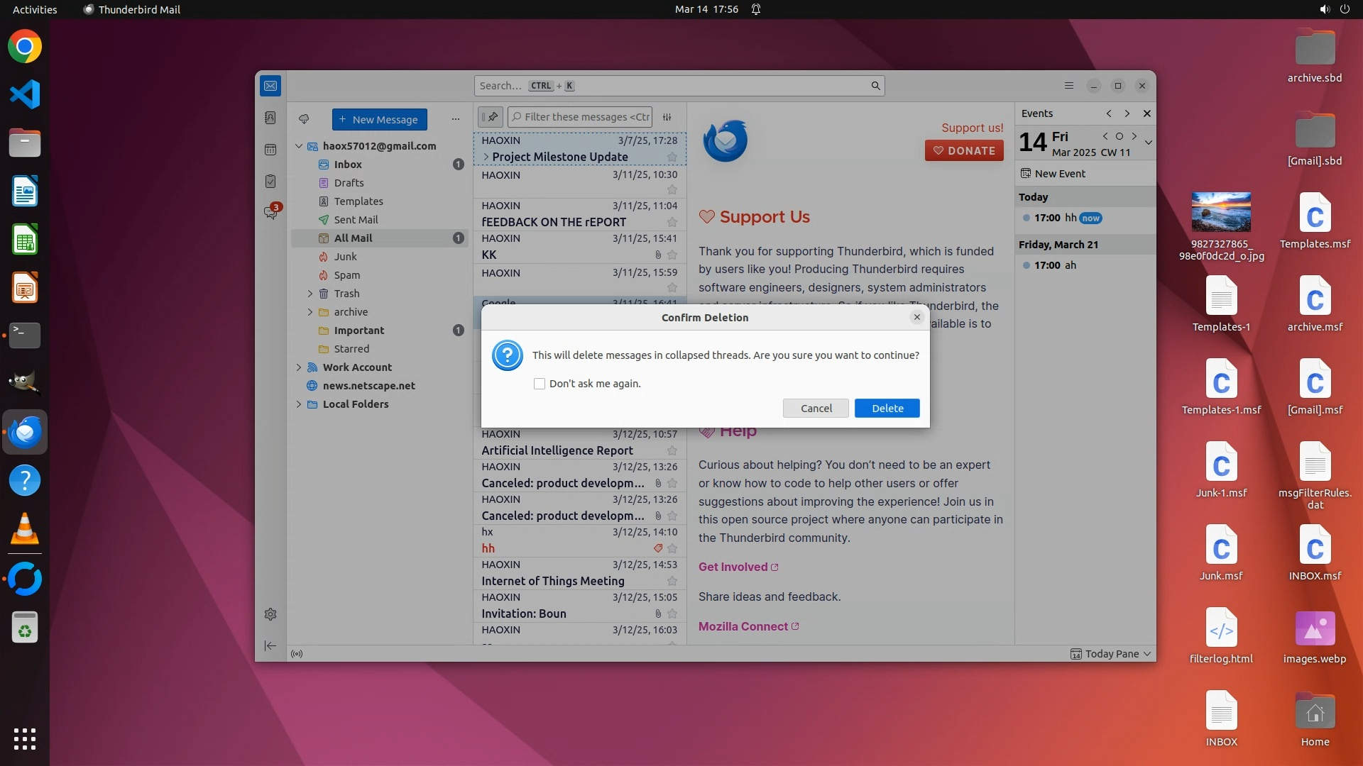
Task: Open message list display options icon
Action: point(667,117)
